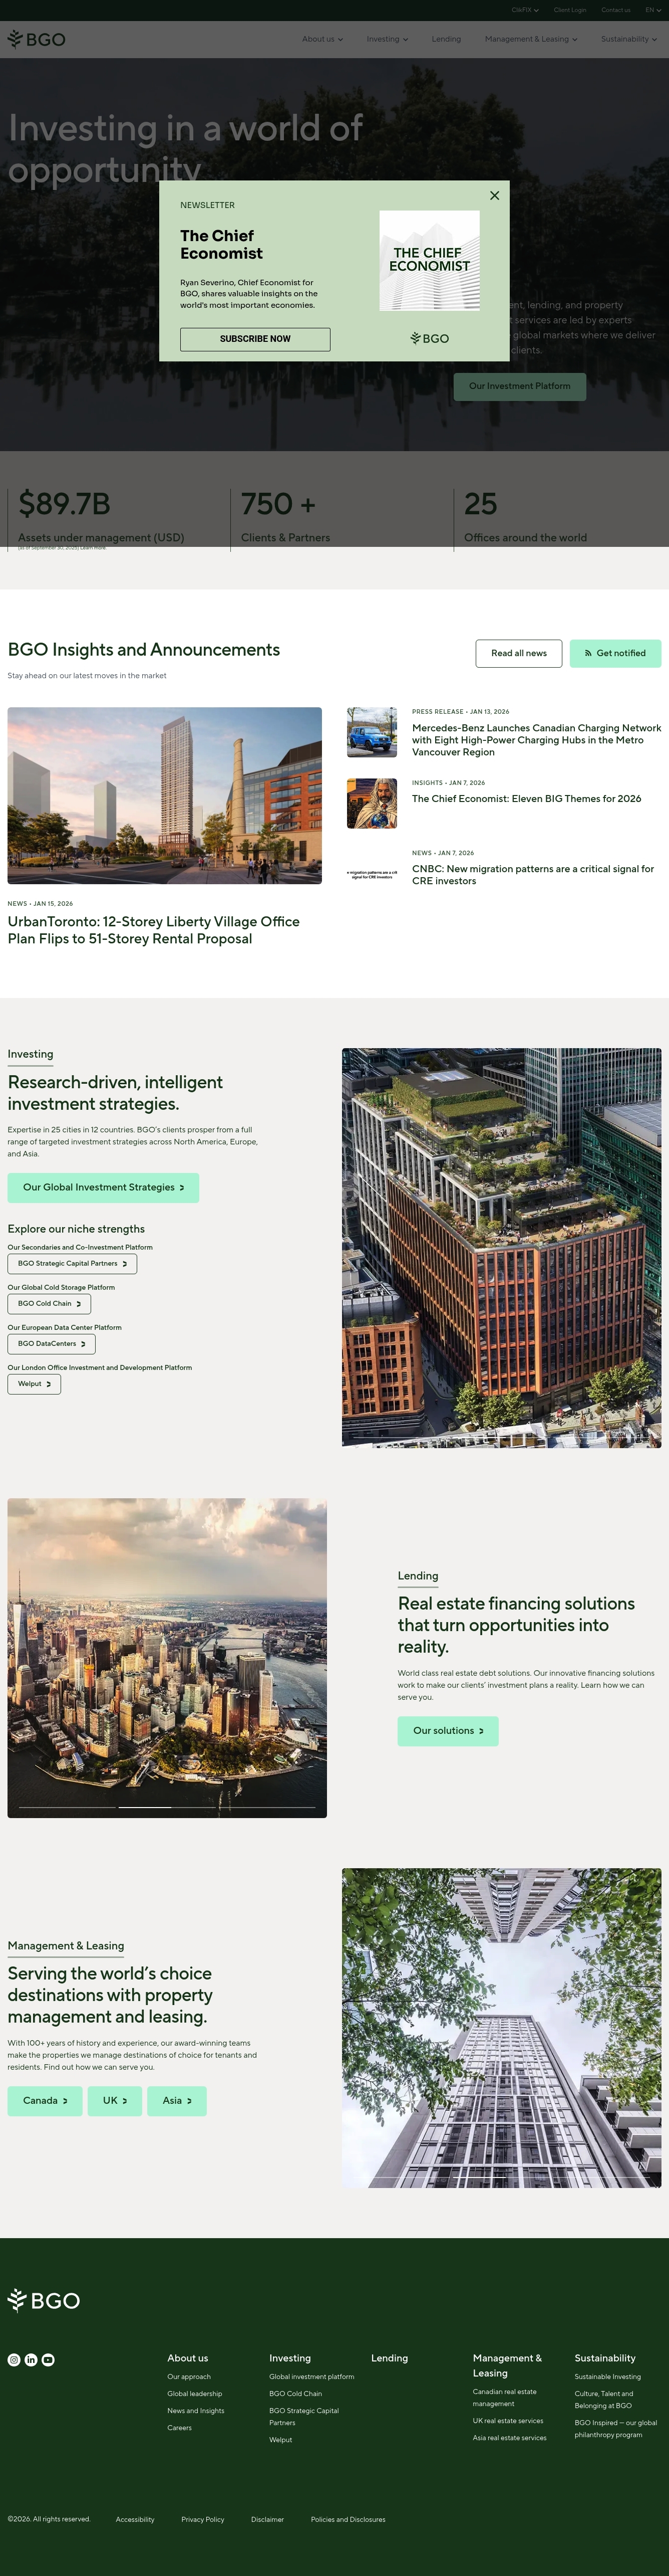Screen dimensions: 669x2576
Task: Select the Canada leasing button
Action: click(45, 2101)
